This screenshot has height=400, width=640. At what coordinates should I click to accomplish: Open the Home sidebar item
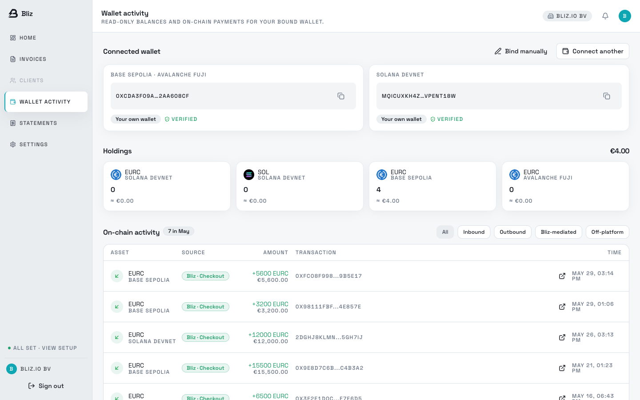click(46, 38)
